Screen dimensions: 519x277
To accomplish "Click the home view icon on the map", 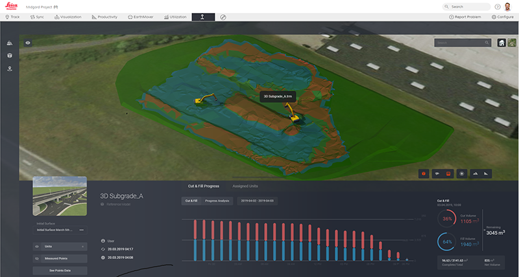I will (501, 43).
